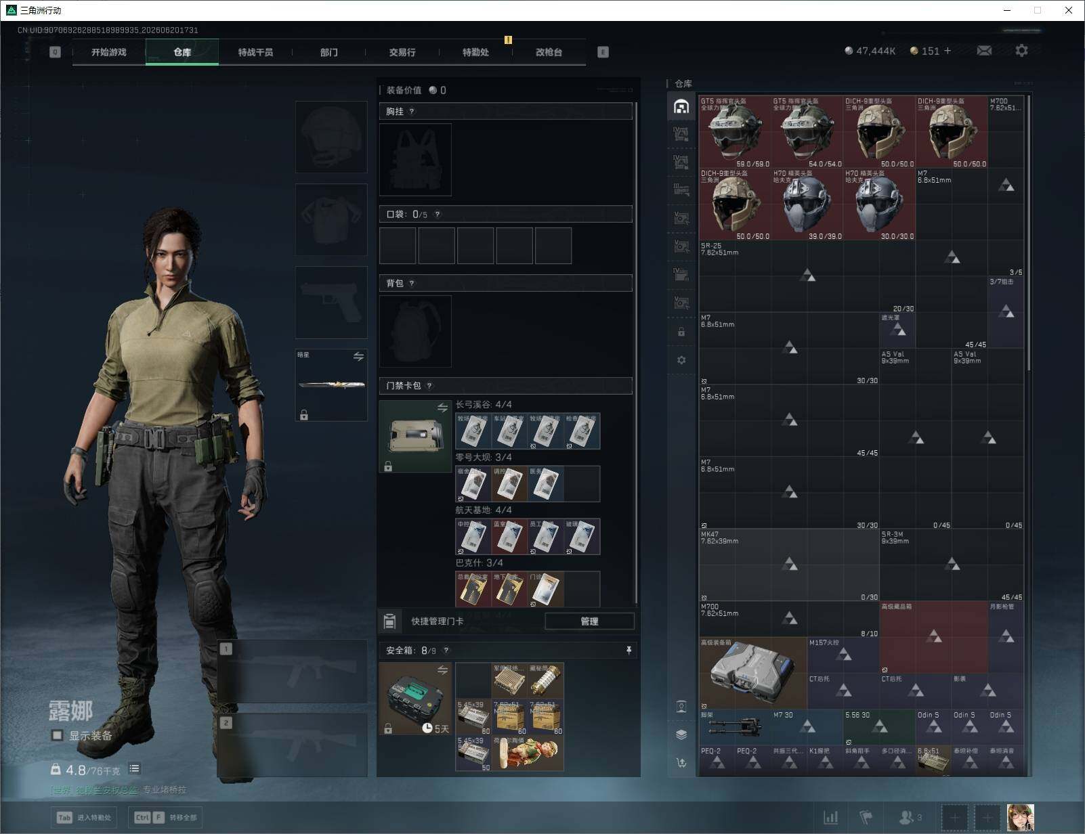Click the empty backpack slot

(x=415, y=332)
